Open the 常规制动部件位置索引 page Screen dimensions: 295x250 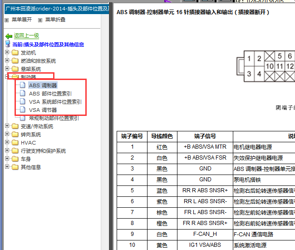54,118
